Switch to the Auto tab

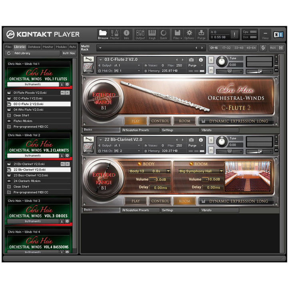tap(73, 47)
